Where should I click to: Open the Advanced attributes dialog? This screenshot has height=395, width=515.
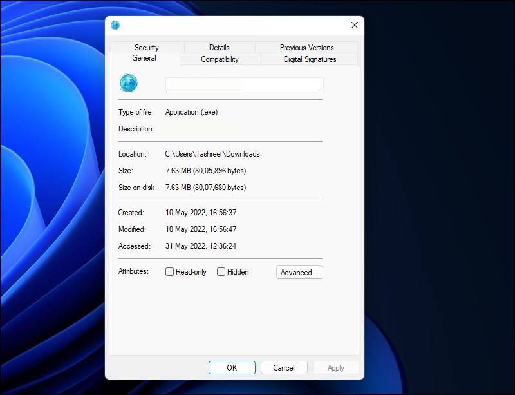[299, 272]
